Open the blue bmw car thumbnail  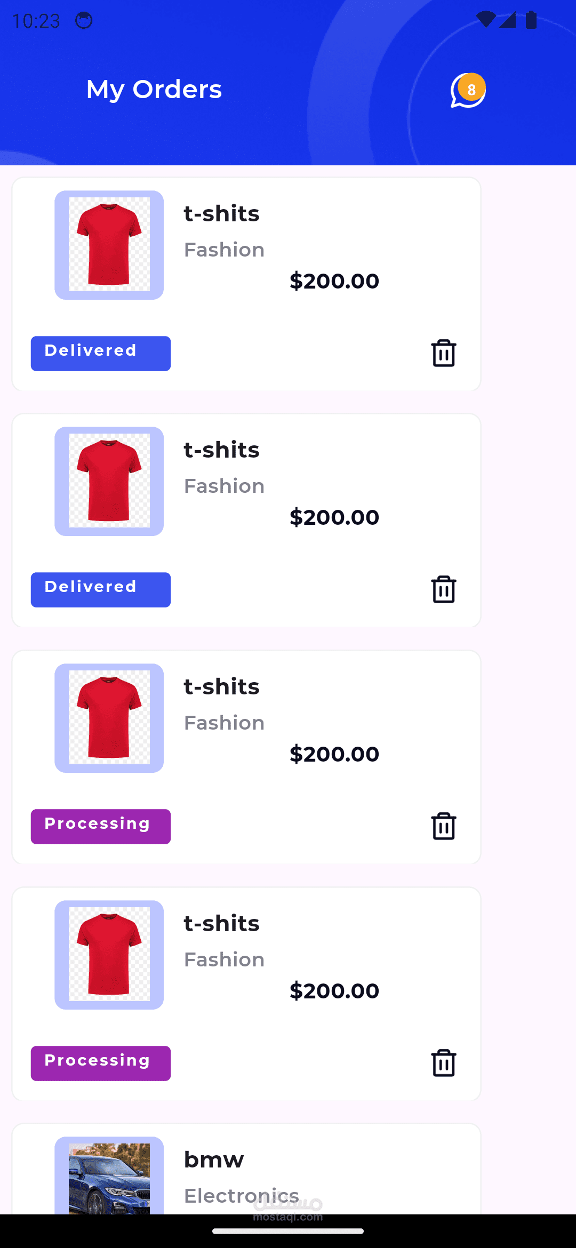point(109,1175)
